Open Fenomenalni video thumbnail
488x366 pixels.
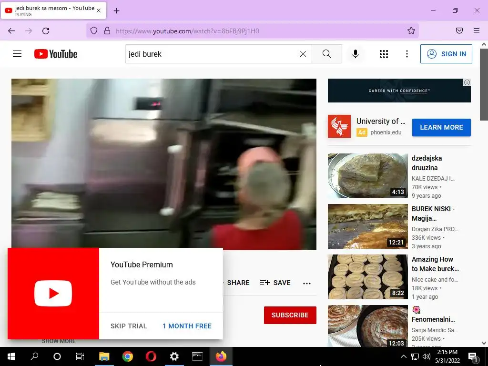coord(367,326)
